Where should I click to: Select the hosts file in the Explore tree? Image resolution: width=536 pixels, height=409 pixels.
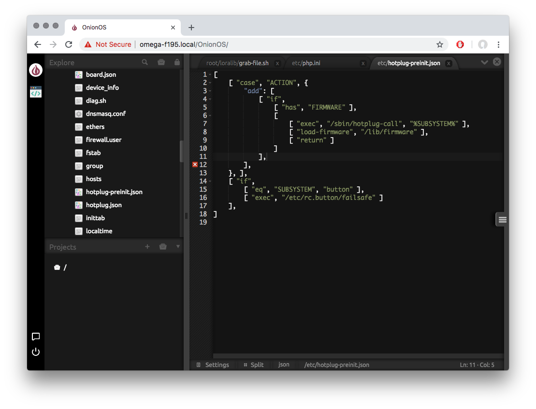[x=93, y=179]
